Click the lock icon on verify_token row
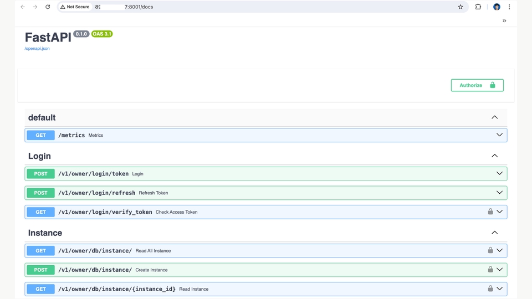The image size is (532, 299). (490, 212)
